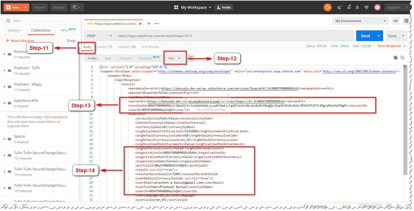Viewport: 414px width, 211px height.
Task: Open manage environments gear icon
Action: [x=406, y=21]
